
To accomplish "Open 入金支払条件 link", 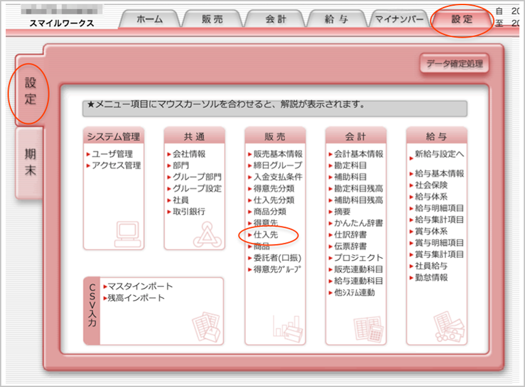I will pos(278,177).
